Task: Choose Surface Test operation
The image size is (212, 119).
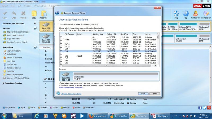Action: pyautogui.click(x=12, y=65)
